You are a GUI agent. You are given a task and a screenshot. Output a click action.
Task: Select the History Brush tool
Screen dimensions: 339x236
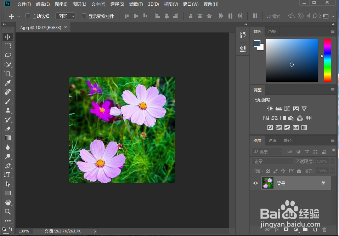(x=8, y=120)
